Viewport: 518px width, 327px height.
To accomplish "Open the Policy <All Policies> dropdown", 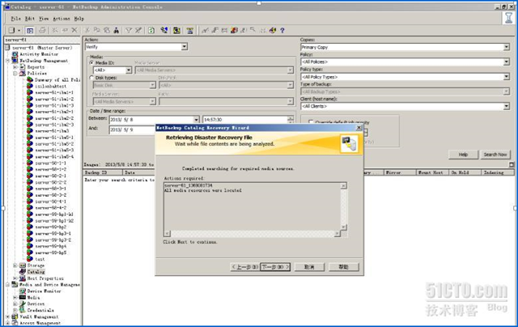I will [507, 62].
